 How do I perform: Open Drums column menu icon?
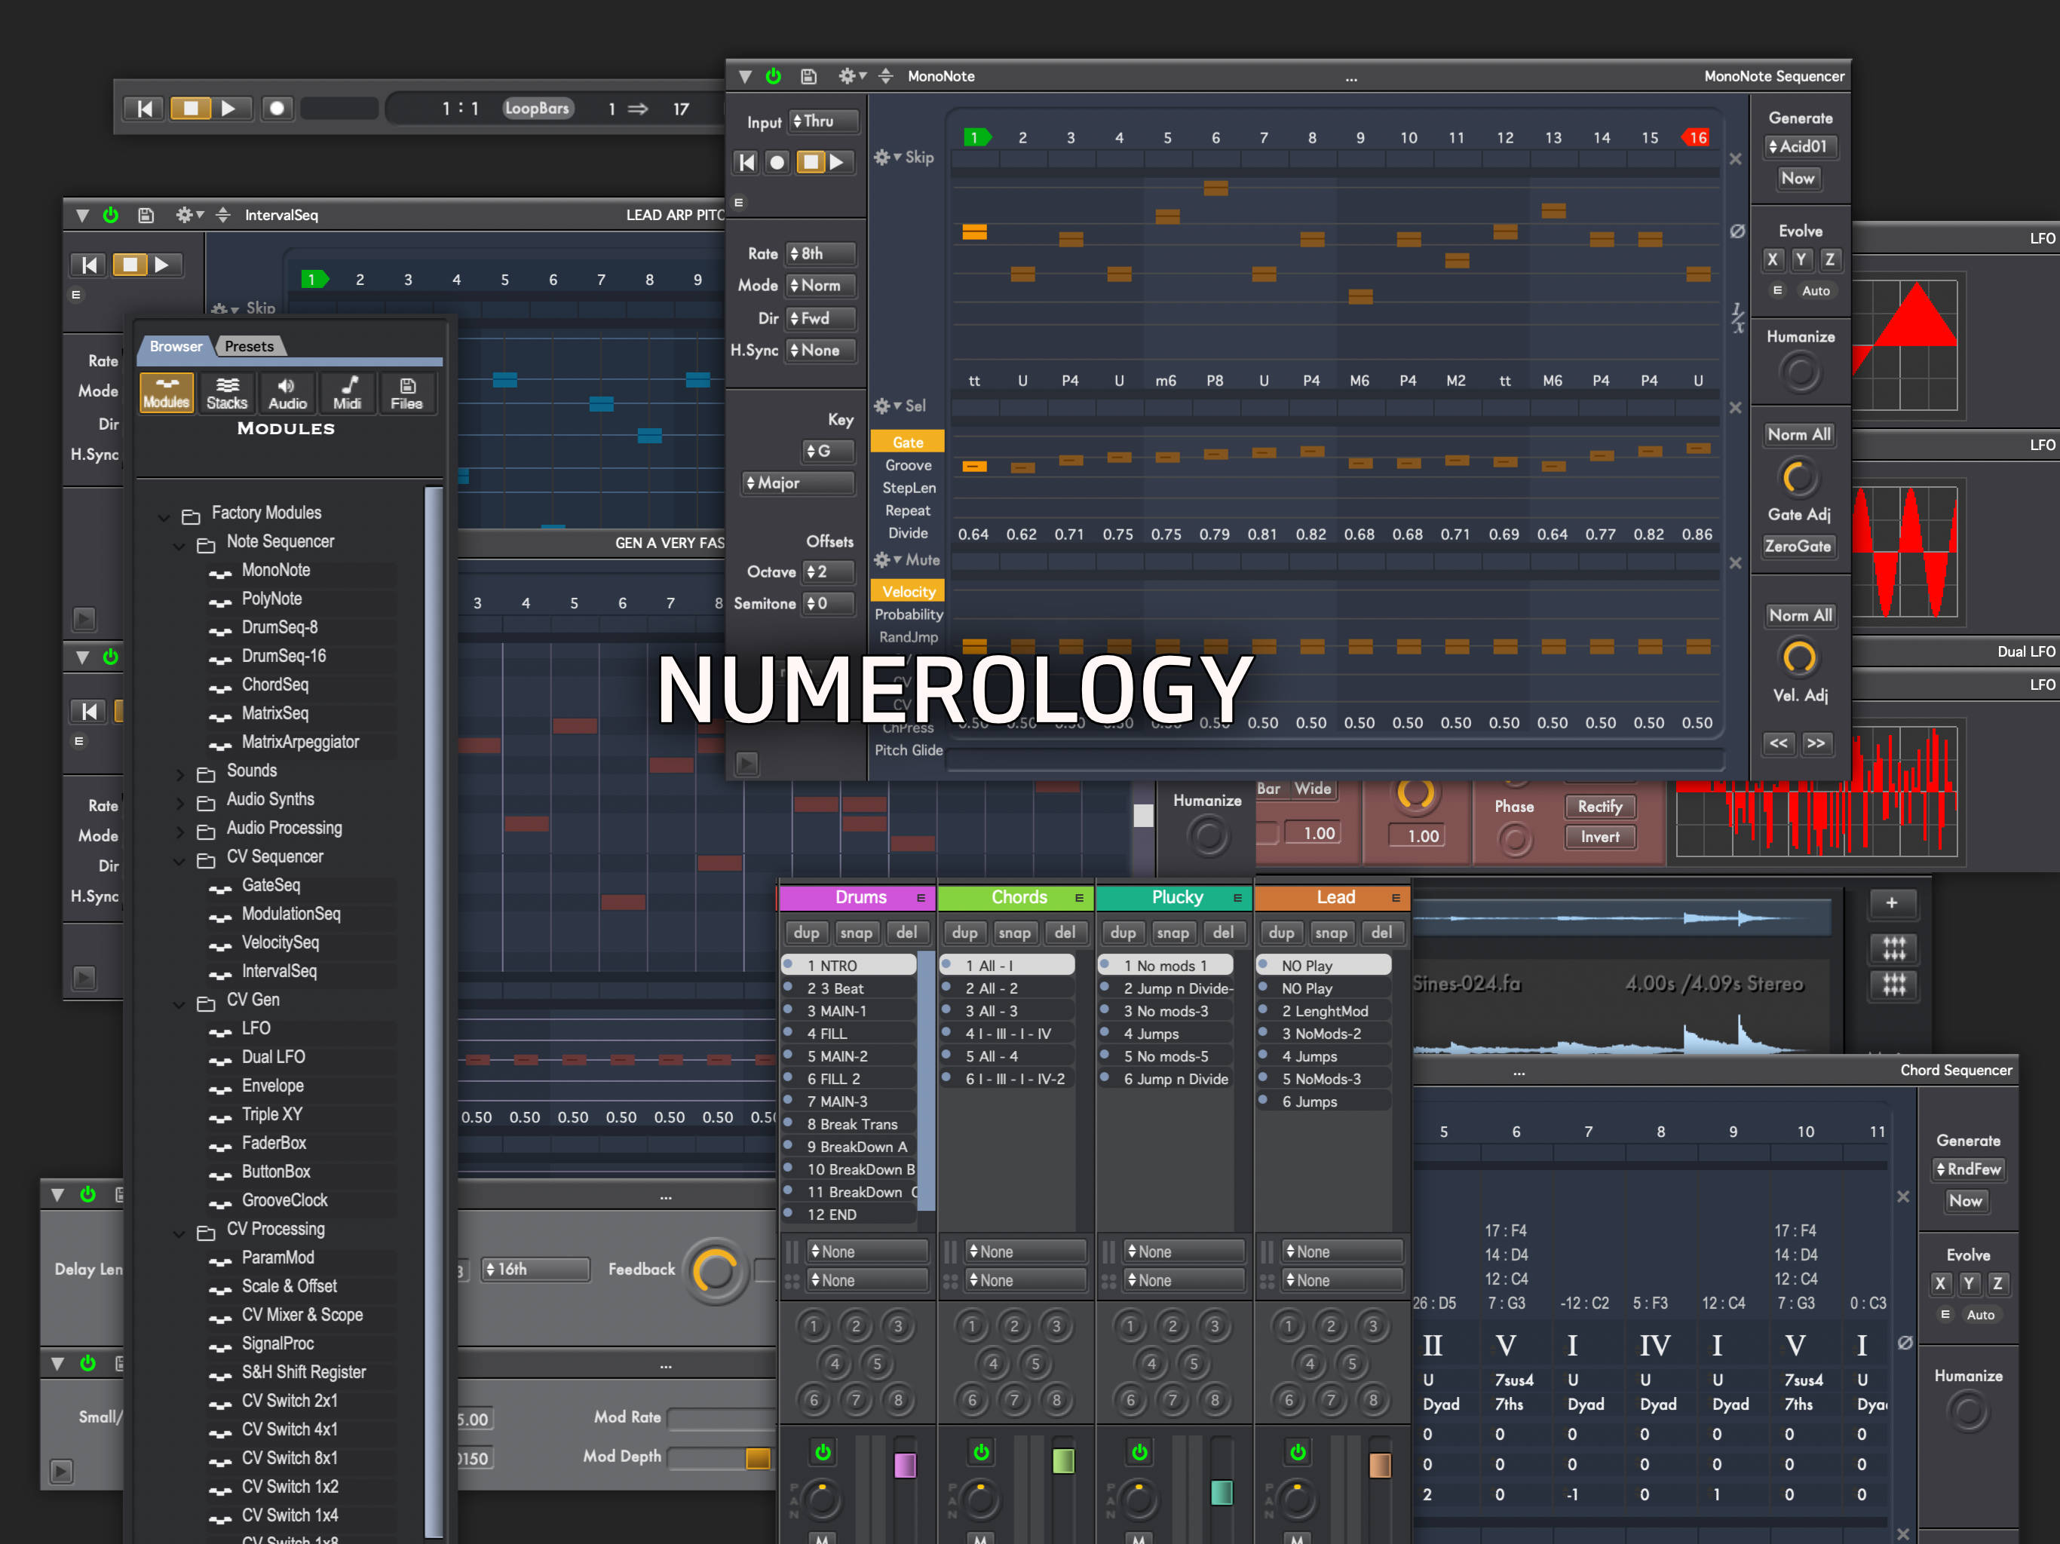pyautogui.click(x=921, y=898)
